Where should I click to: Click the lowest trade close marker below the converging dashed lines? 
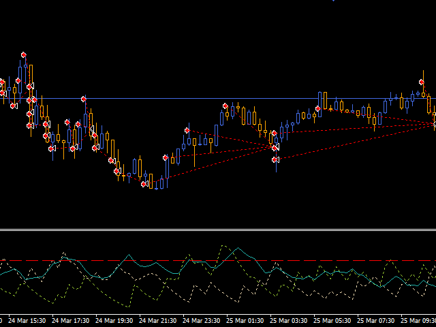tap(275, 159)
